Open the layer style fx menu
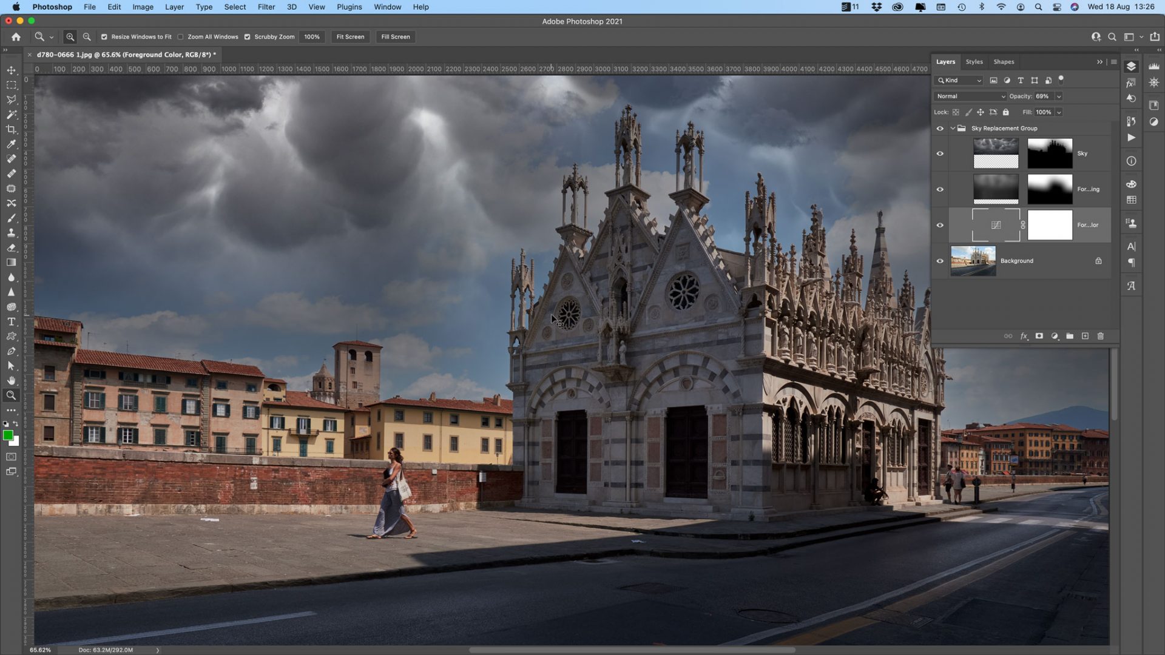Viewport: 1165px width, 655px height. coord(1024,336)
